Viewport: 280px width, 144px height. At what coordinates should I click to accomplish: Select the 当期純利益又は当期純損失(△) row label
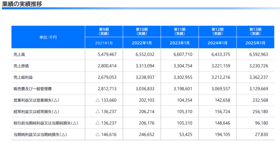(x=40, y=134)
